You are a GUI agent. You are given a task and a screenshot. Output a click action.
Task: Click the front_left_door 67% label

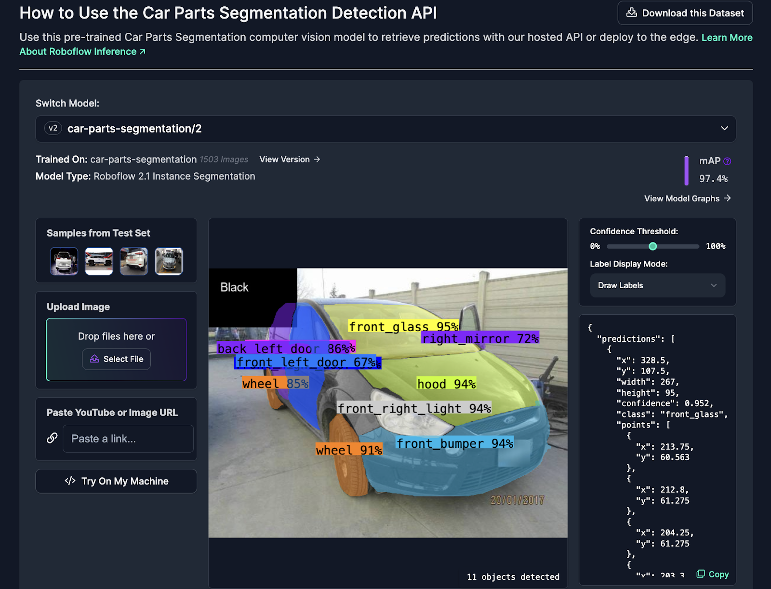[307, 362]
